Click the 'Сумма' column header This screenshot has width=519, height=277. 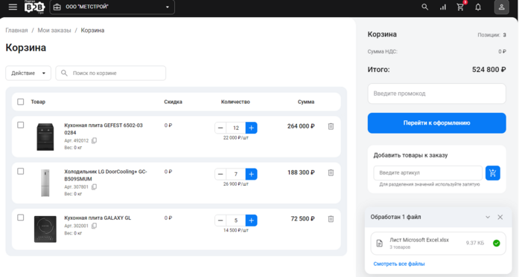tap(306, 102)
